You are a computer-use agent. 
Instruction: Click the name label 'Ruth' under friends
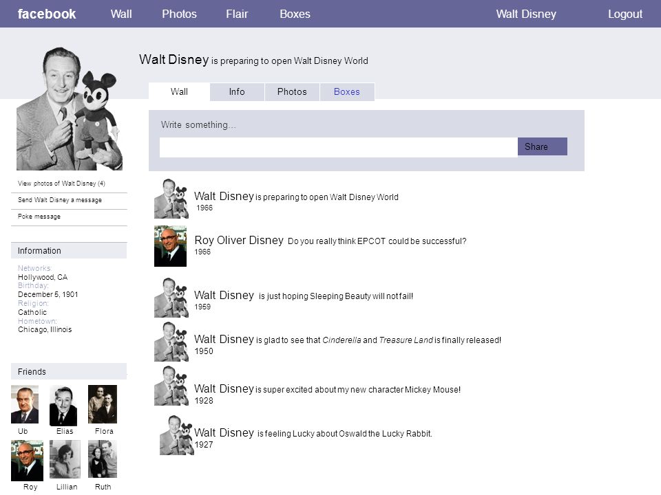click(x=103, y=487)
